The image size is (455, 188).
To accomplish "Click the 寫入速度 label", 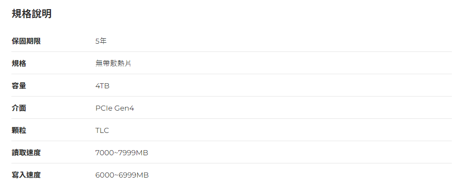I will point(26,175).
